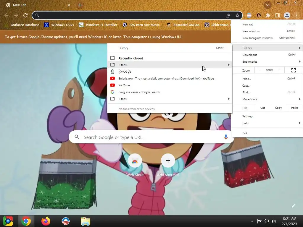The image size is (303, 227).
Task: Open a new tab with the plus button
Action: tap(80, 5)
